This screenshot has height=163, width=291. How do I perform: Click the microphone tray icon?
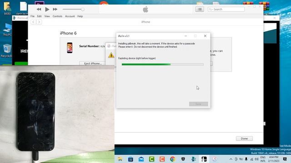246,159
